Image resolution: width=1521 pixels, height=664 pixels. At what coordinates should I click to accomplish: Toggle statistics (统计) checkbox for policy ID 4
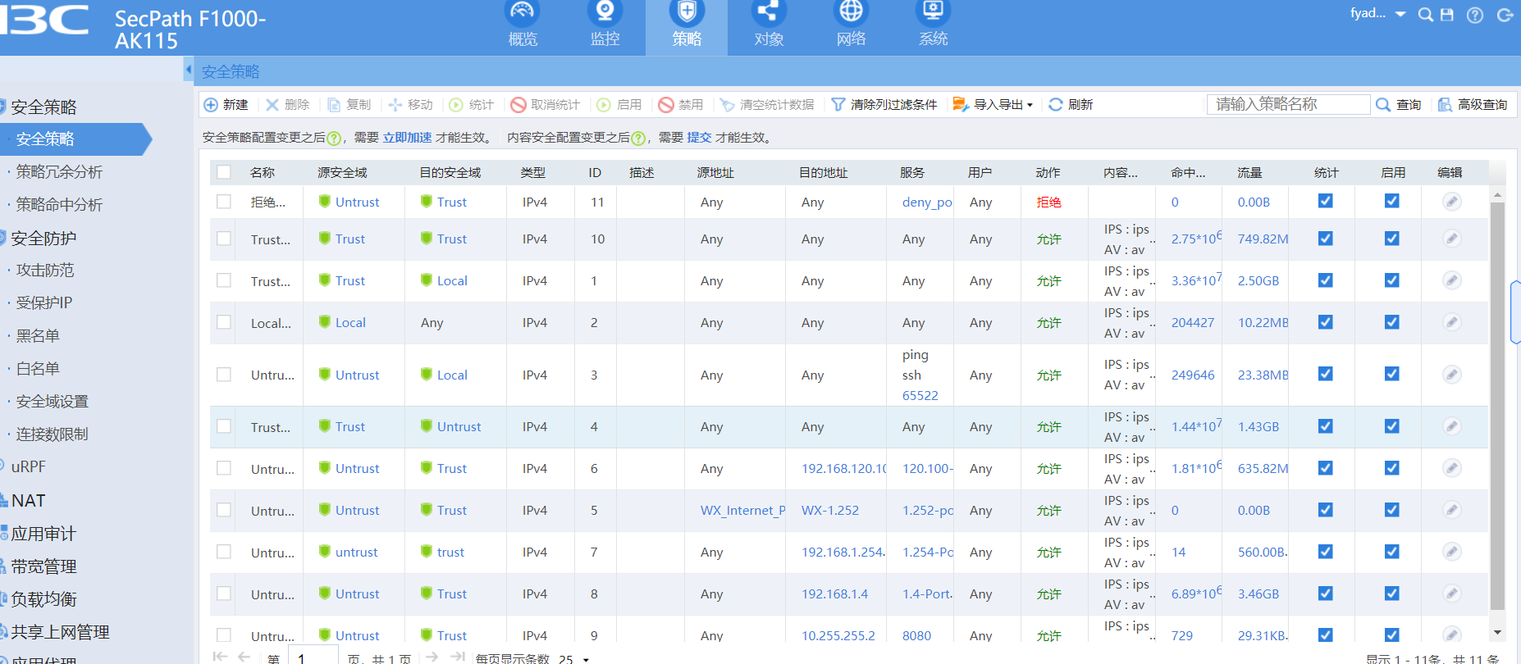1325,426
